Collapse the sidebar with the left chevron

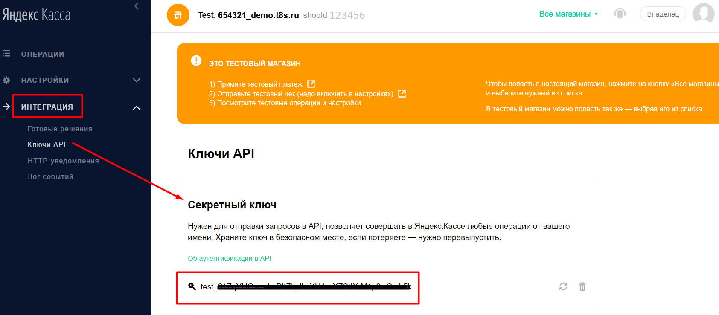(137, 6)
